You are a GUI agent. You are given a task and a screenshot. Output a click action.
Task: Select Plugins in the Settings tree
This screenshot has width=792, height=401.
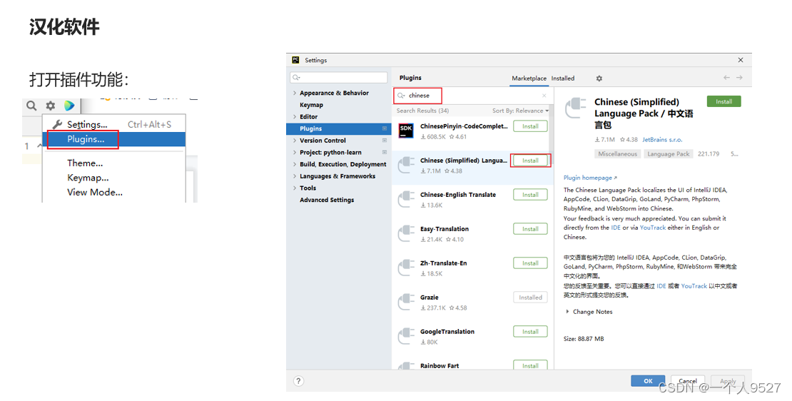pyautogui.click(x=310, y=128)
